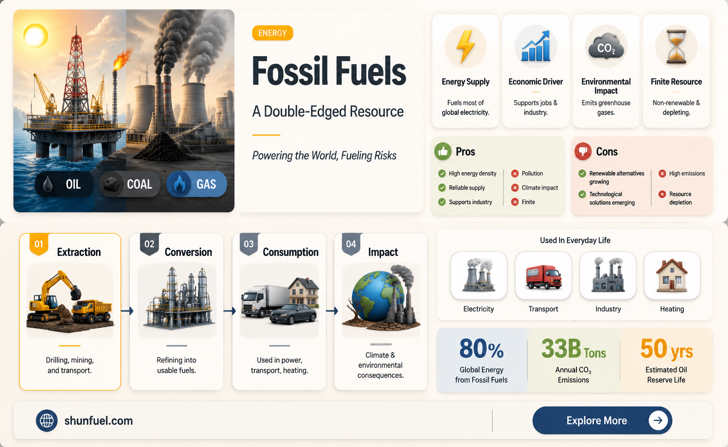The image size is (728, 447).
Task: Click the 'A Double-Edged Resource' subtitle
Action: (328, 111)
